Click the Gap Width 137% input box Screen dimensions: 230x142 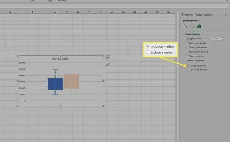[x=216, y=38]
